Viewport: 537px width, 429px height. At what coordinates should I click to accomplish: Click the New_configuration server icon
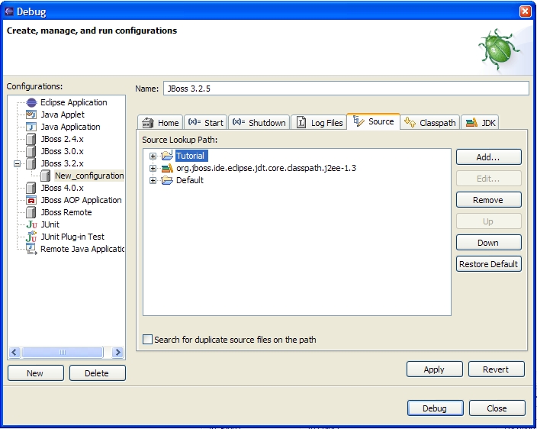[x=45, y=176]
